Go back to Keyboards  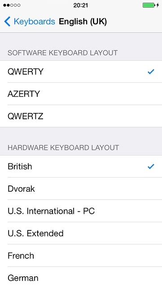[30, 22]
